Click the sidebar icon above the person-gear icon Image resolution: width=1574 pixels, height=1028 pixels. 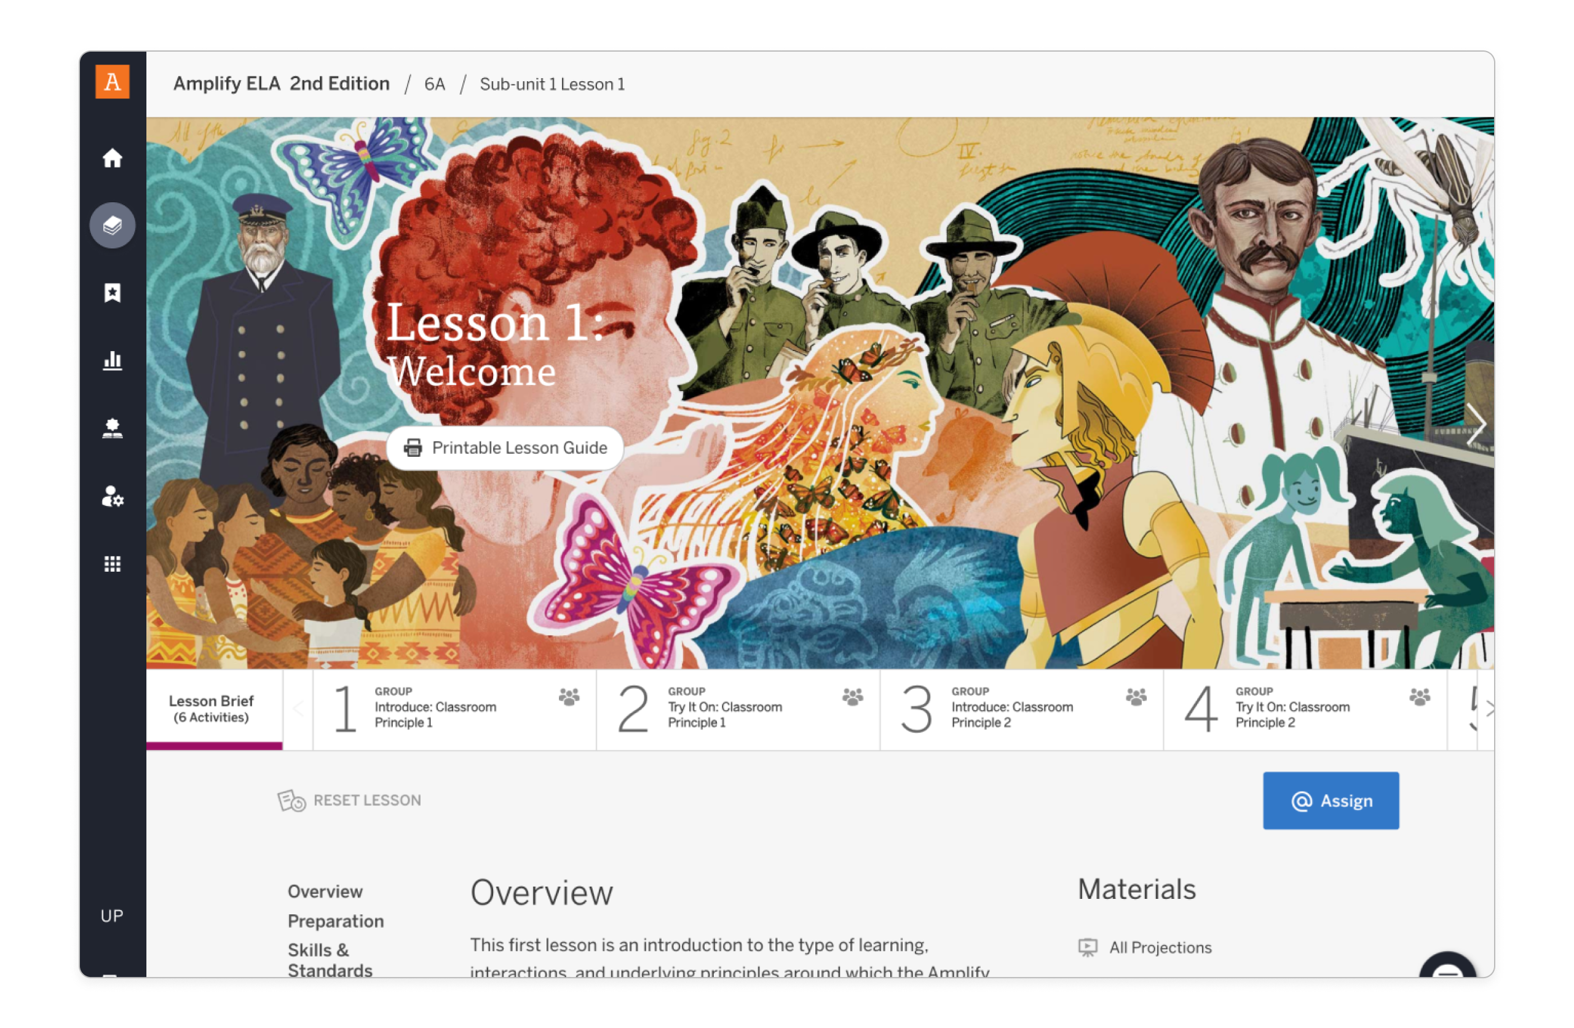pyautogui.click(x=113, y=429)
